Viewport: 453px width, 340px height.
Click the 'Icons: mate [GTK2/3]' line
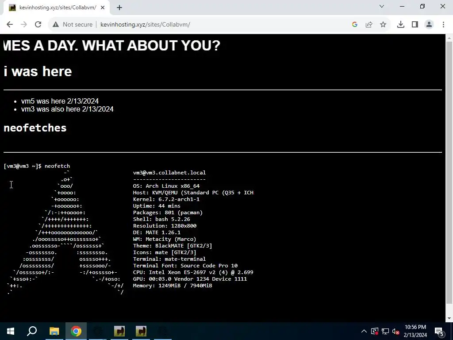[165, 252]
